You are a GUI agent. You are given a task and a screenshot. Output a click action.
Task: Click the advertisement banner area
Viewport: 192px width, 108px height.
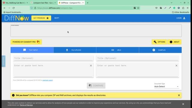[x=96, y=31]
